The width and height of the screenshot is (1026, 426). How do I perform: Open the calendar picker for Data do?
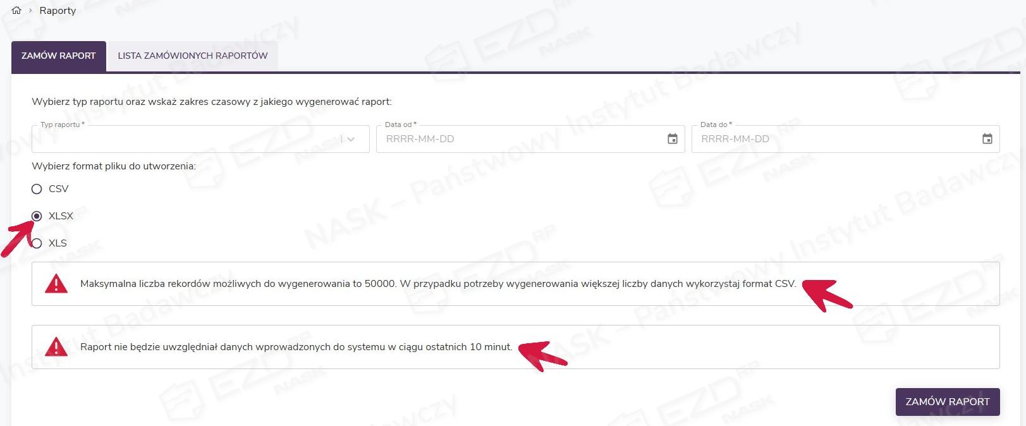pyautogui.click(x=987, y=139)
